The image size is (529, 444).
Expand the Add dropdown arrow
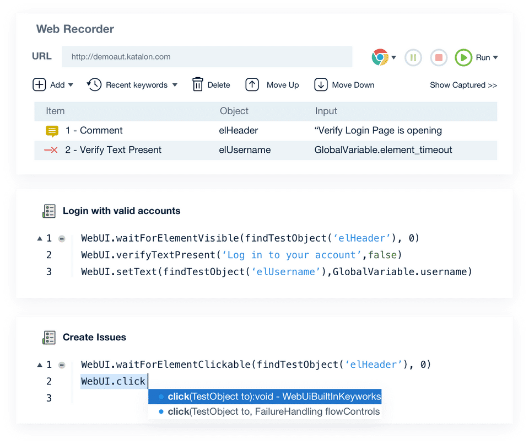pos(71,85)
